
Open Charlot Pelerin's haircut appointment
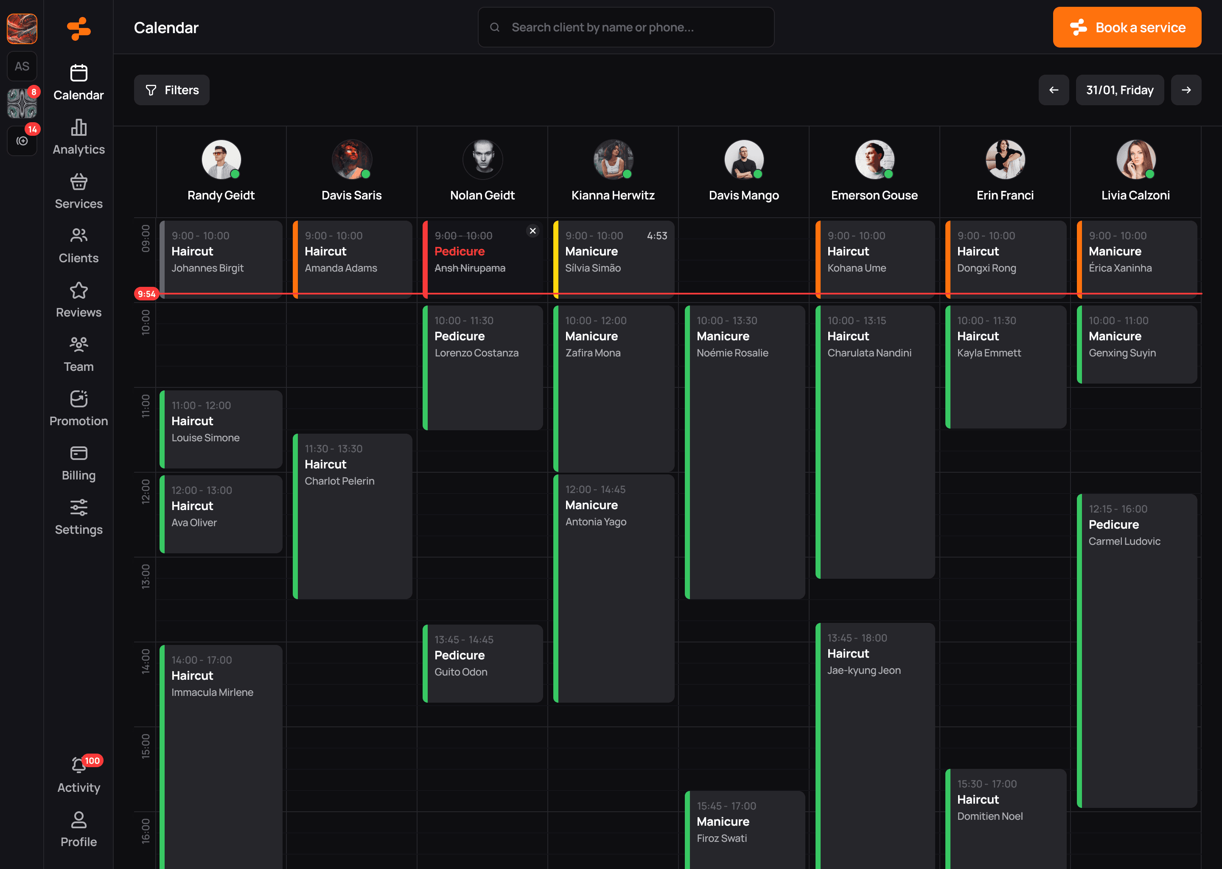[353, 516]
